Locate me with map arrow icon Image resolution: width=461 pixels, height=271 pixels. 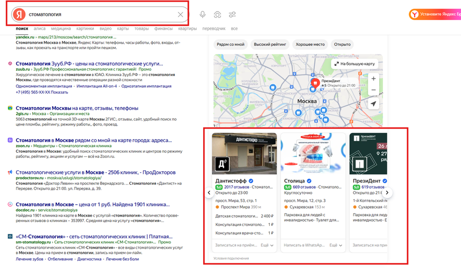click(x=373, y=104)
